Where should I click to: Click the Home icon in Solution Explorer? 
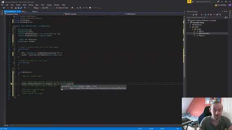click(x=194, y=14)
